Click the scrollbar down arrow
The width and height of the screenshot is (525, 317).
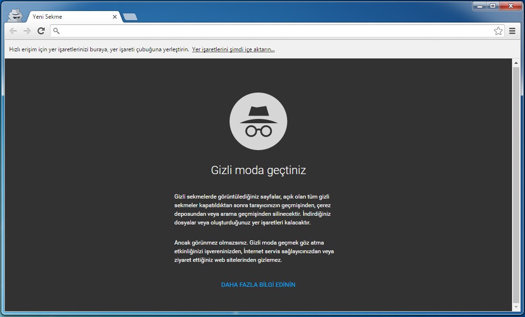point(516,307)
